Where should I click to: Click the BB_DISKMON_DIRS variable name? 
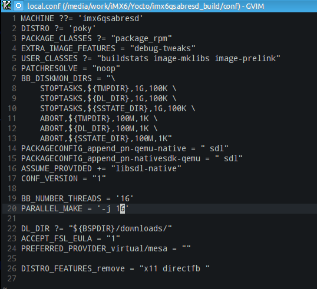point(57,78)
